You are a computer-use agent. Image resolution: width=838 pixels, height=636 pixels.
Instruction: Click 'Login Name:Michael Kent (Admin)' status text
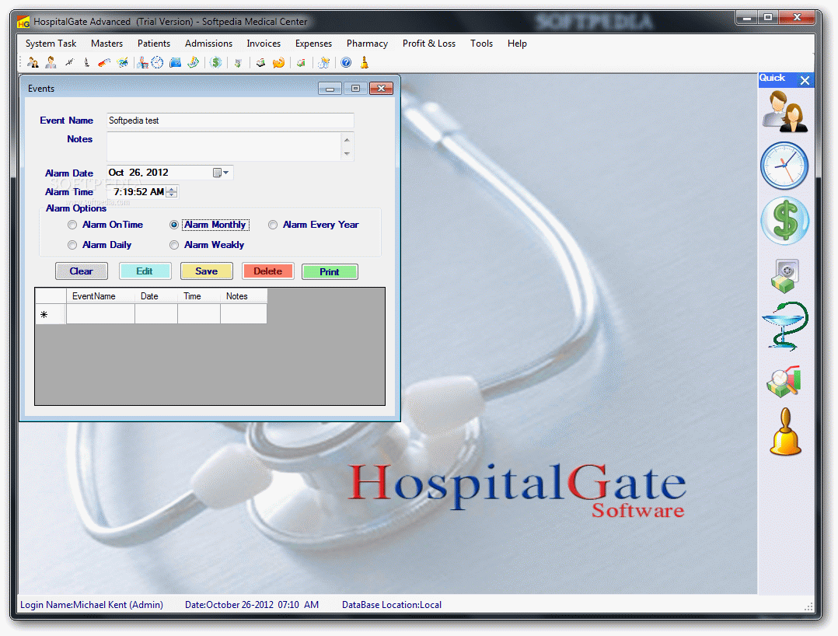[x=92, y=604]
